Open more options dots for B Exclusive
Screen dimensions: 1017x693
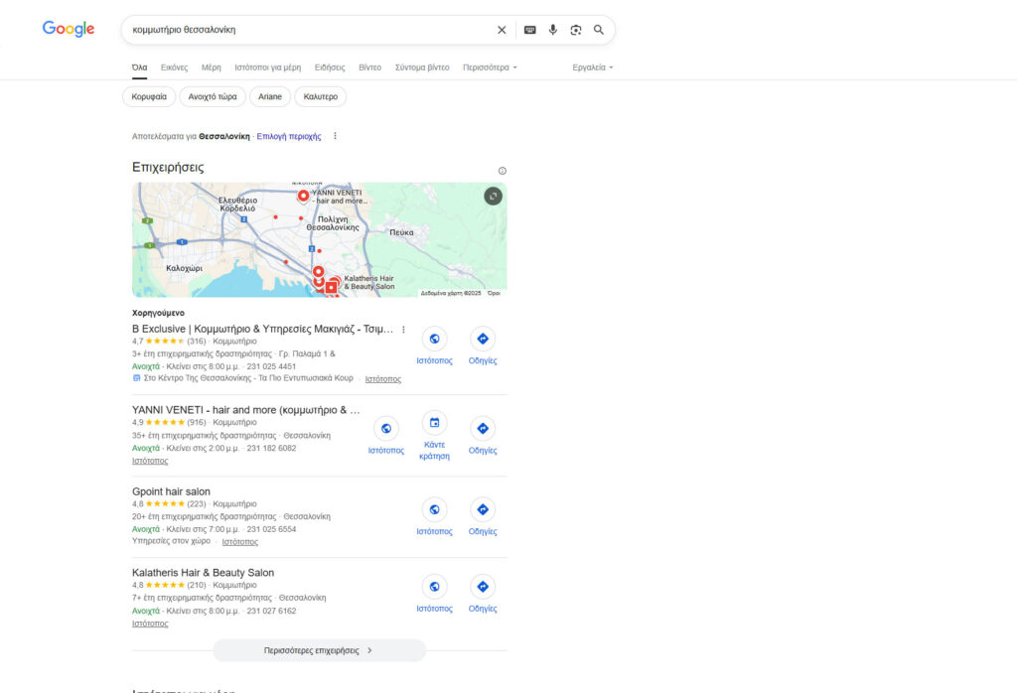403,330
